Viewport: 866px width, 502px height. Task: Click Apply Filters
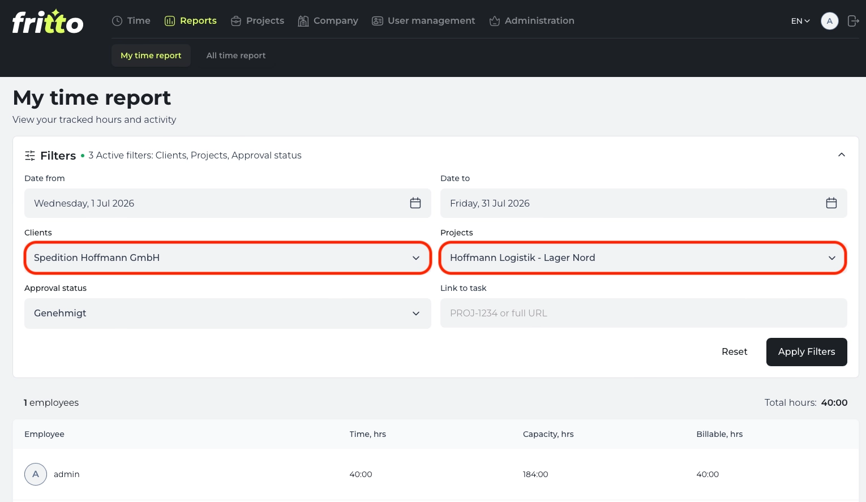click(807, 352)
